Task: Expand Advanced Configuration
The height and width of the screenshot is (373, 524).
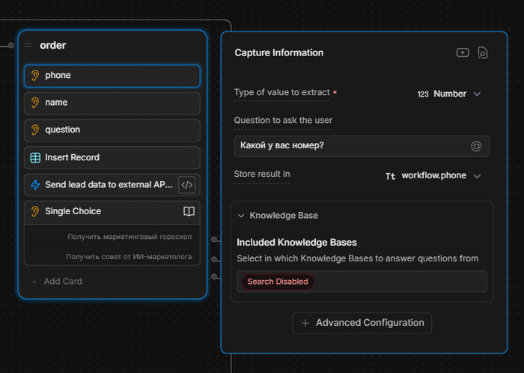Action: [362, 323]
